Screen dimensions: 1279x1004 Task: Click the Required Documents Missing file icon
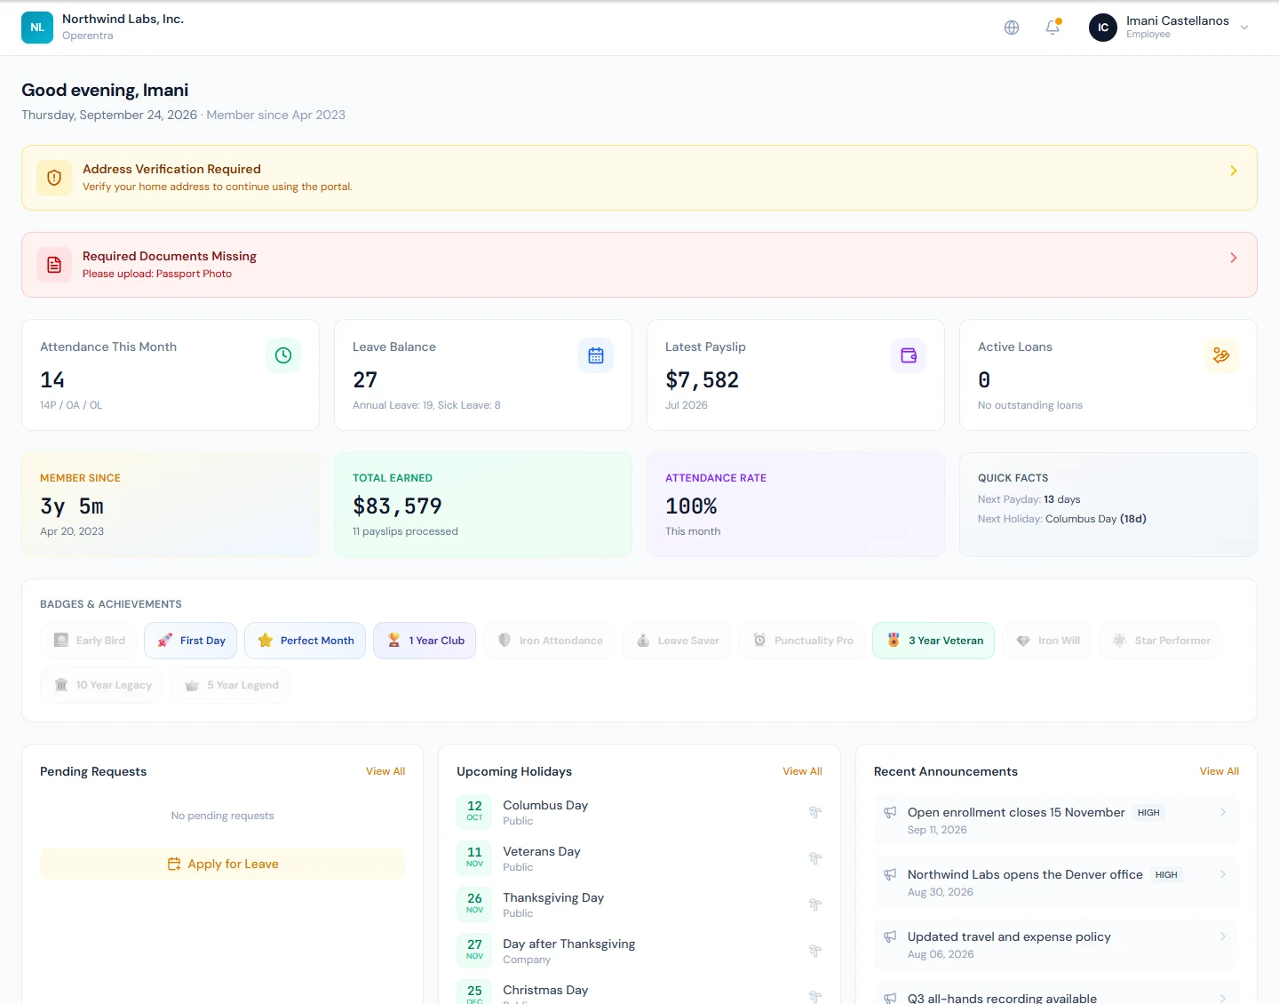click(54, 265)
